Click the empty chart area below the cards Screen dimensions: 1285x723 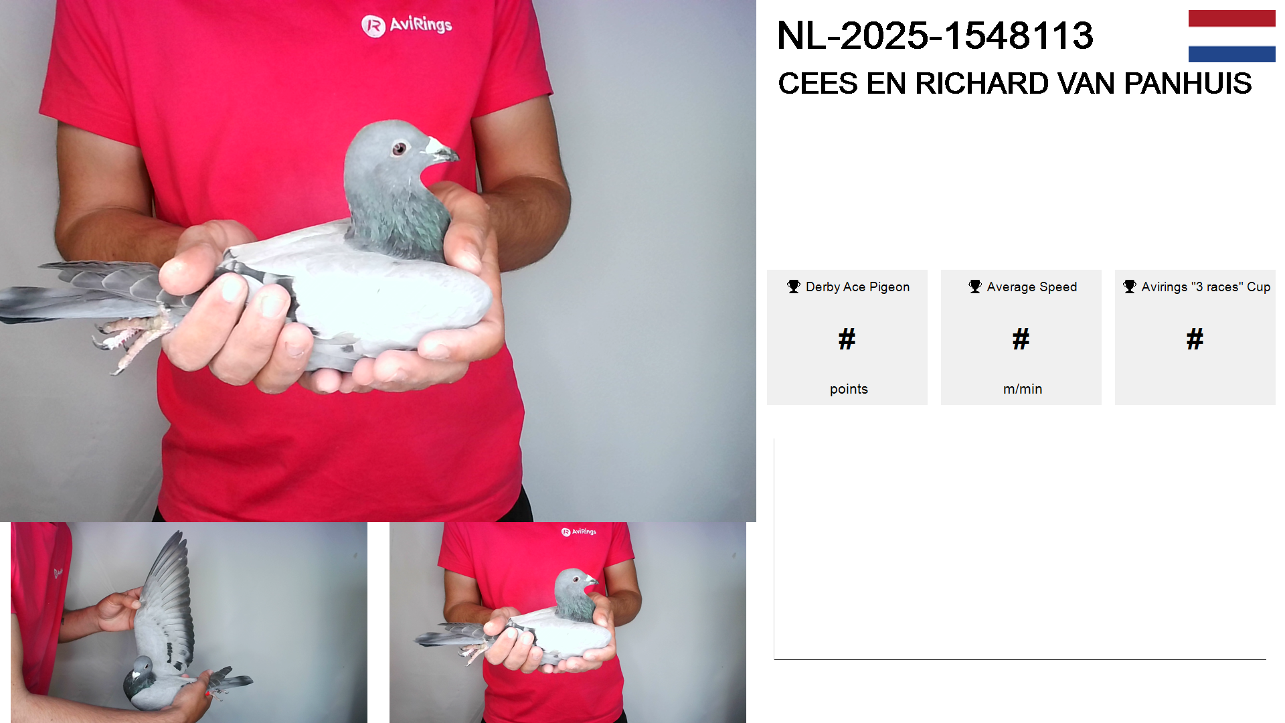tap(1020, 549)
